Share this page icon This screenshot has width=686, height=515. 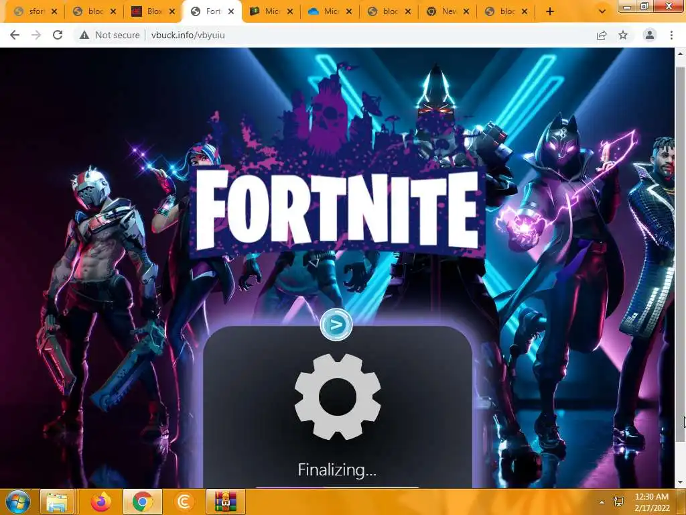point(602,35)
